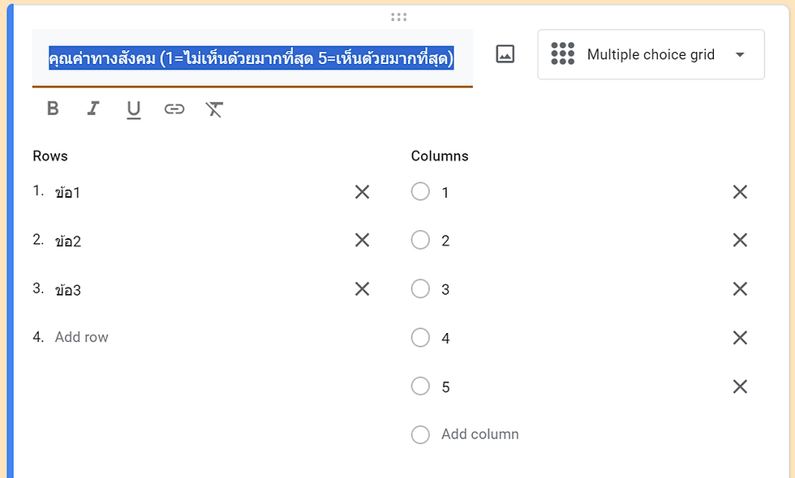Click the drag handle dots above the question
This screenshot has width=795, height=478.
pyautogui.click(x=397, y=16)
